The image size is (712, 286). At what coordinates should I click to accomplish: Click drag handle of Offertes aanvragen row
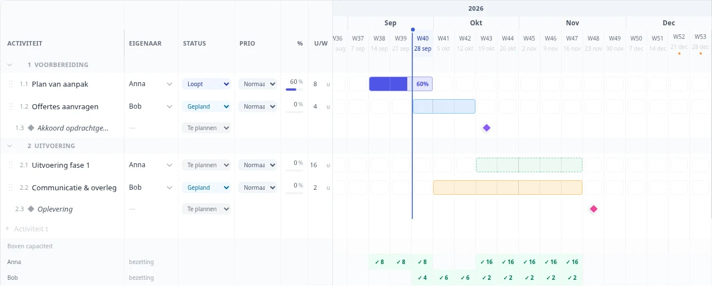coord(10,106)
